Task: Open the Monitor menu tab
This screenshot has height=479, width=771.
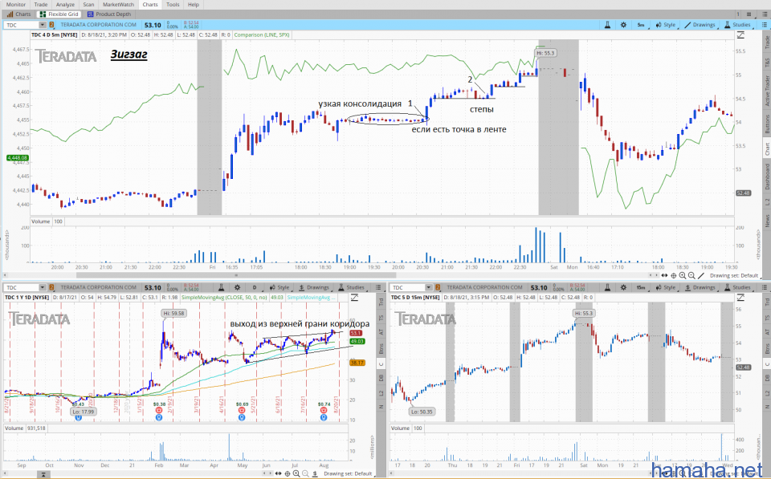Action: (x=16, y=5)
